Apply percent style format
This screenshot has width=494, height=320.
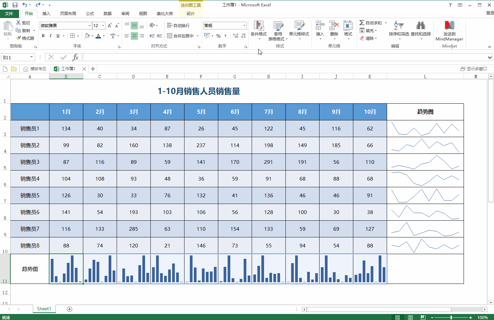(218, 36)
